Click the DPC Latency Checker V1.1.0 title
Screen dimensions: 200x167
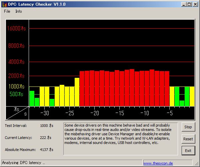coord(37,4)
